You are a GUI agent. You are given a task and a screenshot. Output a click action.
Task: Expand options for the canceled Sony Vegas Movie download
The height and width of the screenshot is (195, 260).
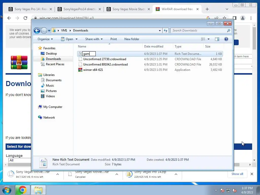coord(117,174)
